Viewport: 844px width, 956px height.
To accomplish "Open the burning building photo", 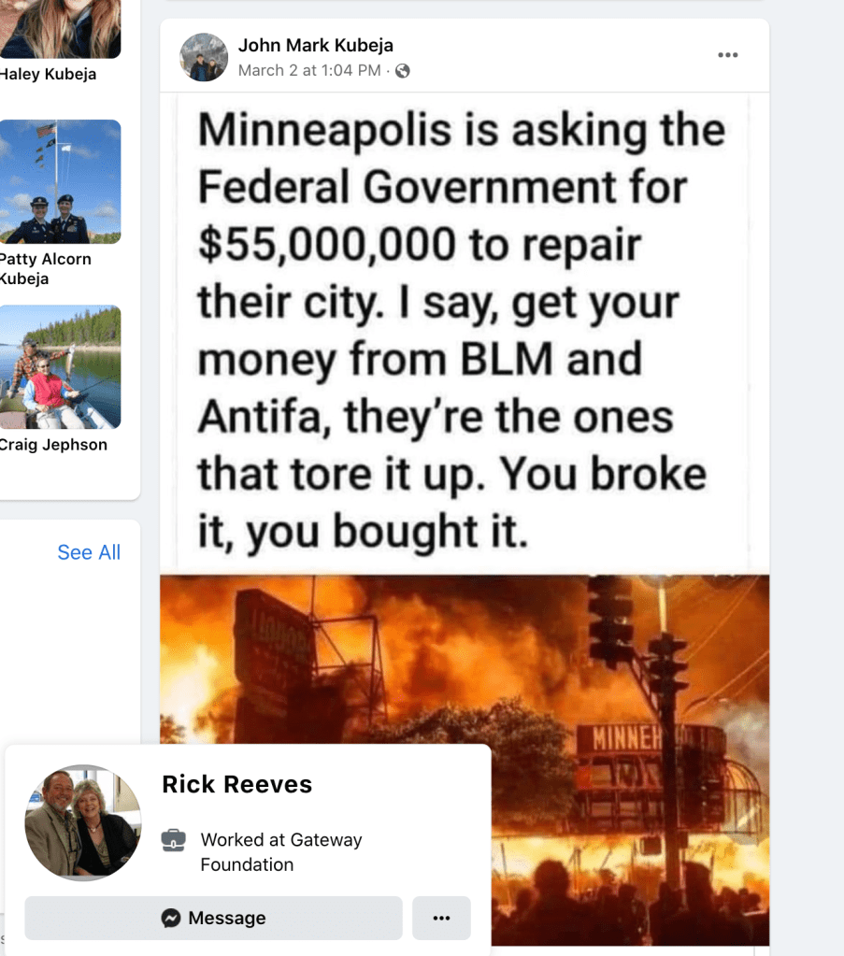I will point(630,760).
